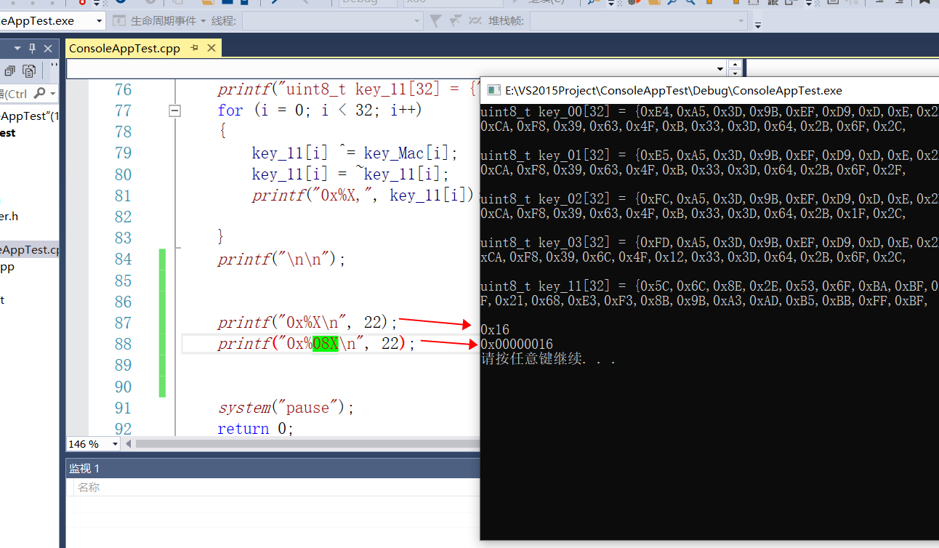Close the Solution Explorer panel
Image resolution: width=939 pixels, height=548 pixels.
pyautogui.click(x=48, y=49)
